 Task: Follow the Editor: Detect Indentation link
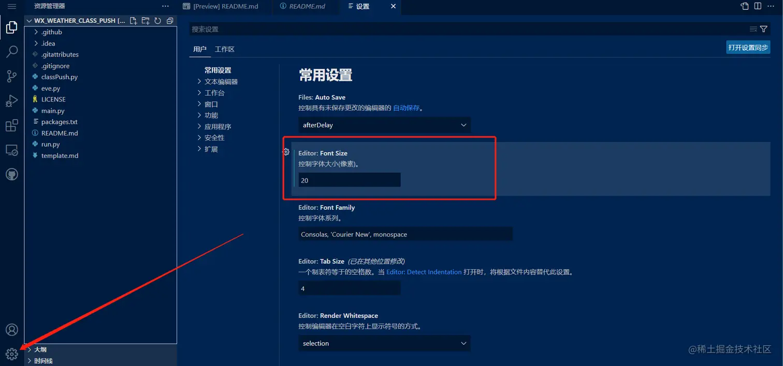(x=424, y=272)
